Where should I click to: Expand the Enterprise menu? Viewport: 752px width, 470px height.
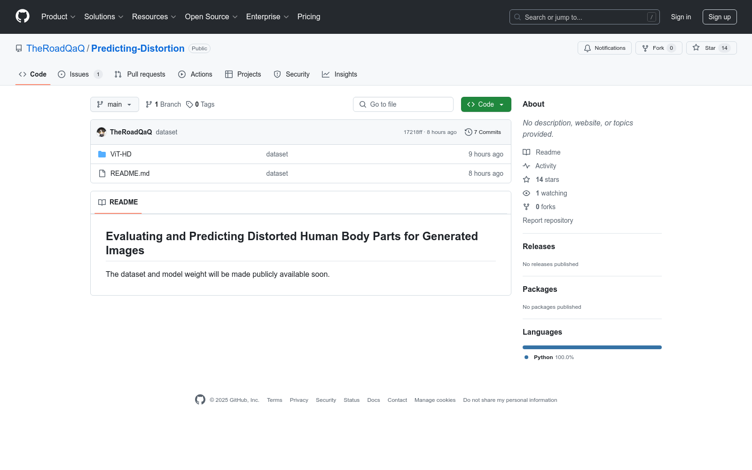(x=267, y=16)
